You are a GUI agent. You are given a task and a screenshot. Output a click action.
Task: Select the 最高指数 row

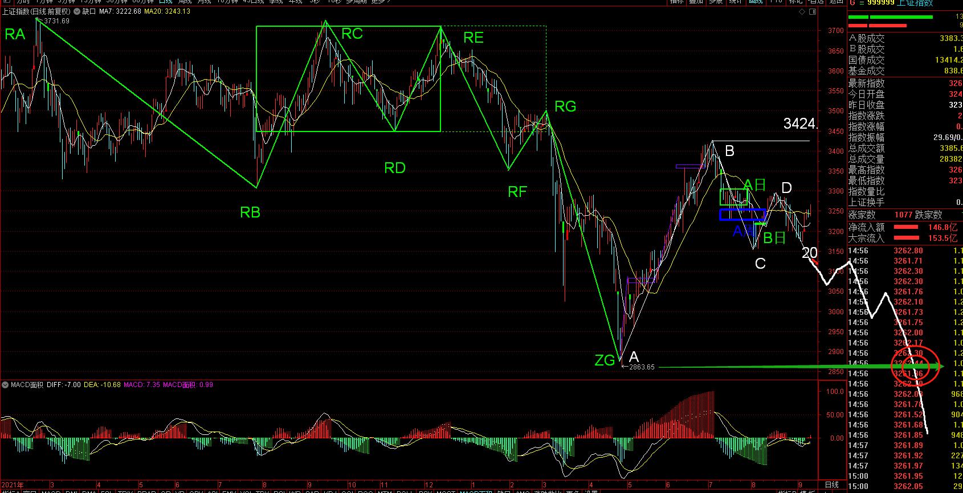pyautogui.click(x=905, y=170)
